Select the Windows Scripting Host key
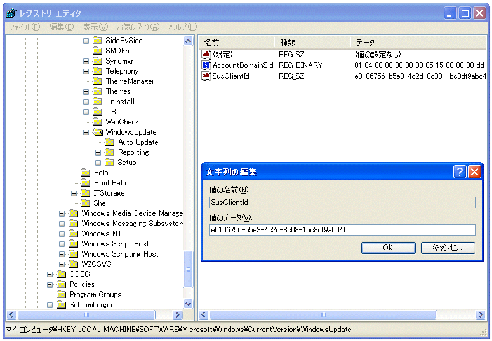This screenshot has height=341, width=492. [x=120, y=254]
